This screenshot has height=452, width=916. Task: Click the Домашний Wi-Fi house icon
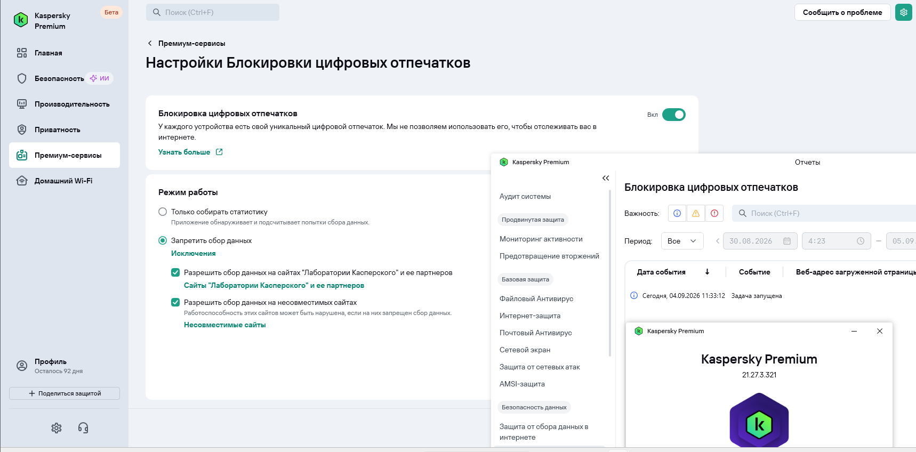[22, 181]
